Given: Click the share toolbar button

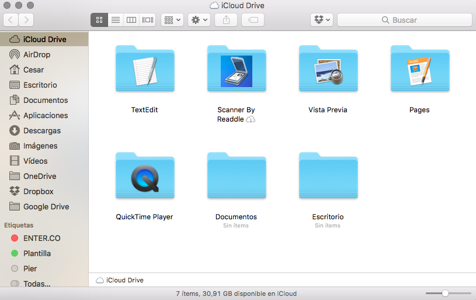Looking at the screenshot, I should pos(226,20).
